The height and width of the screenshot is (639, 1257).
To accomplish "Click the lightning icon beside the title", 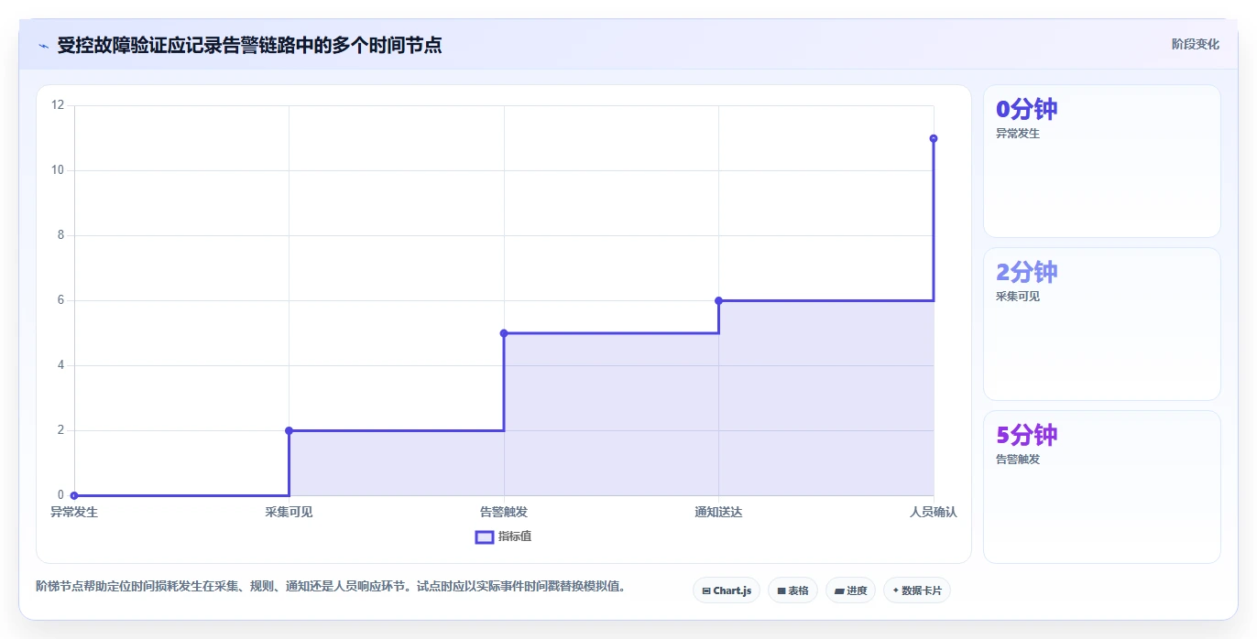I will (44, 45).
